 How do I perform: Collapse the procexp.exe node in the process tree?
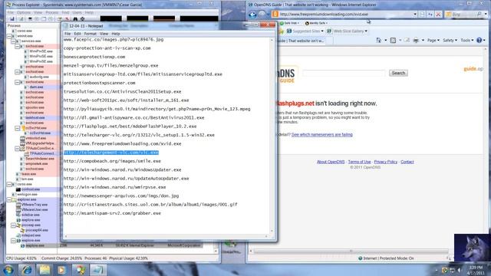coord(14,225)
